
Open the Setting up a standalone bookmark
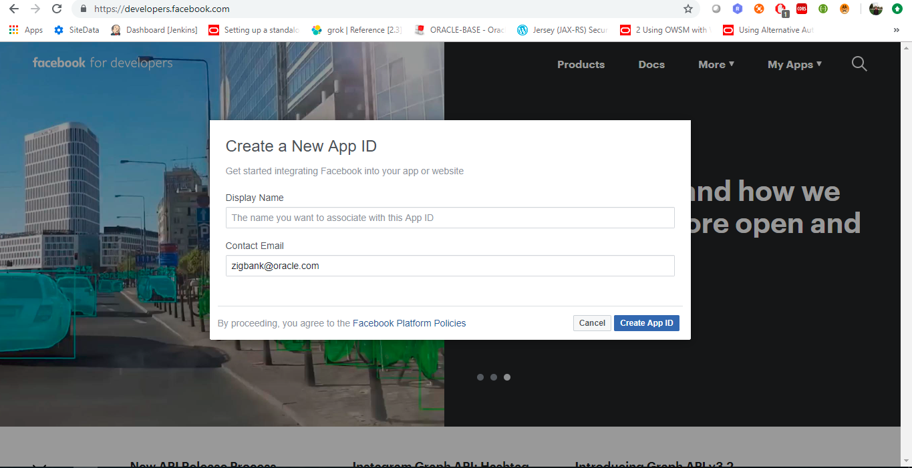pyautogui.click(x=254, y=30)
